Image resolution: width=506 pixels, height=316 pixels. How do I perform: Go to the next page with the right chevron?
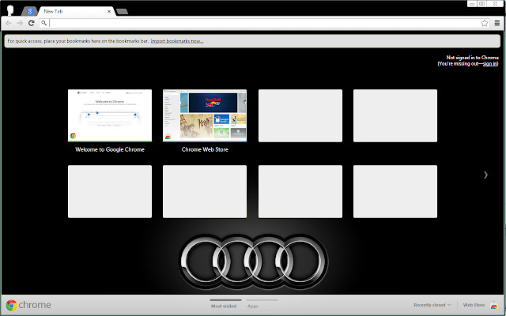pyautogui.click(x=485, y=175)
